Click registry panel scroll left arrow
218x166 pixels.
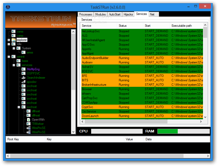pyautogui.click(x=8, y=156)
